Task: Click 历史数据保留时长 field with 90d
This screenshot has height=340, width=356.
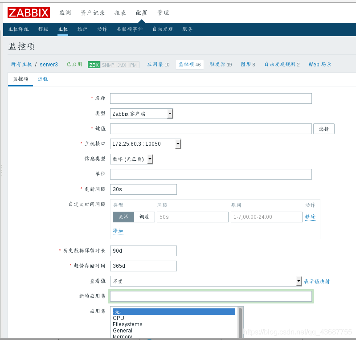Action: tap(143, 251)
